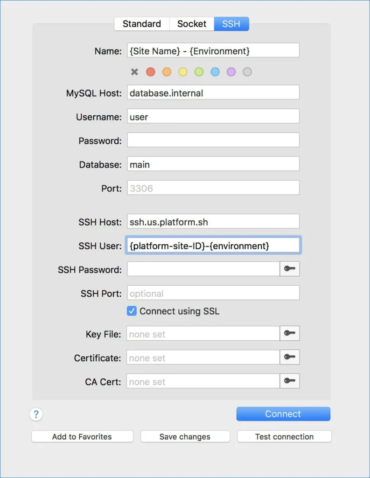Pick the red color label

coord(151,72)
